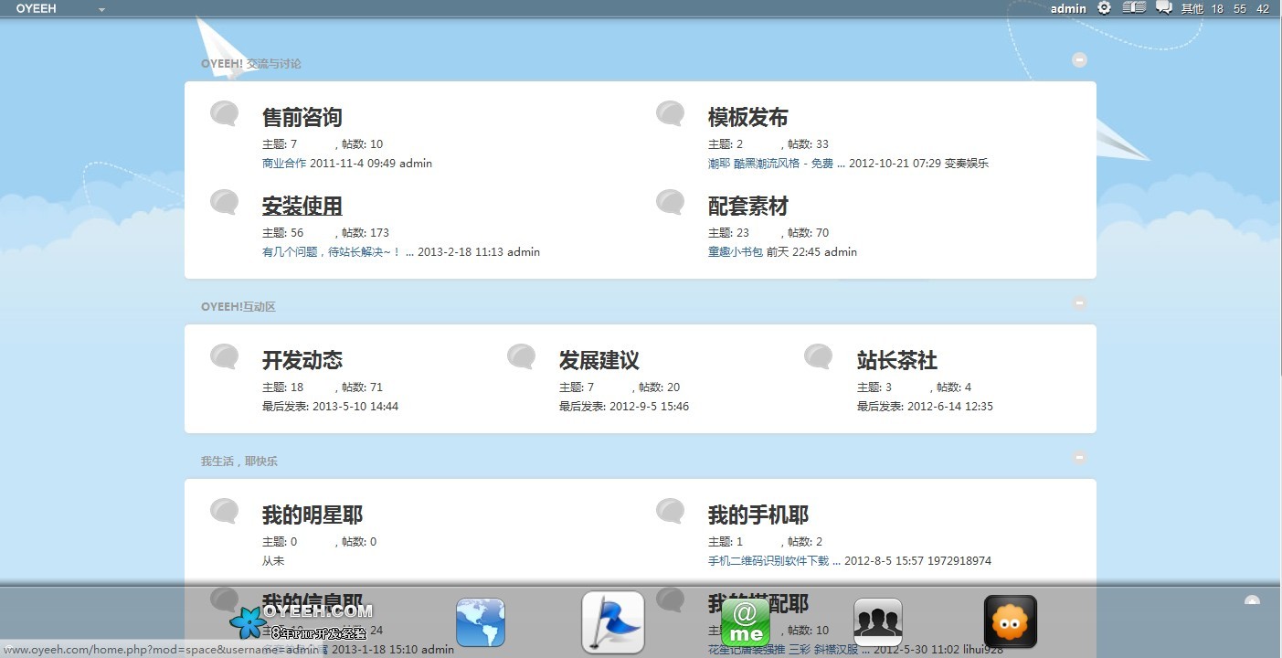1282x658 pixels.
Task: Open the group of people dock icon
Action: tap(878, 622)
